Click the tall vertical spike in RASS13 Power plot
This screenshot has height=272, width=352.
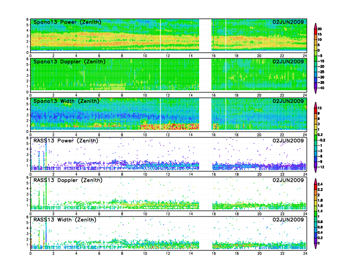pyautogui.click(x=46, y=154)
